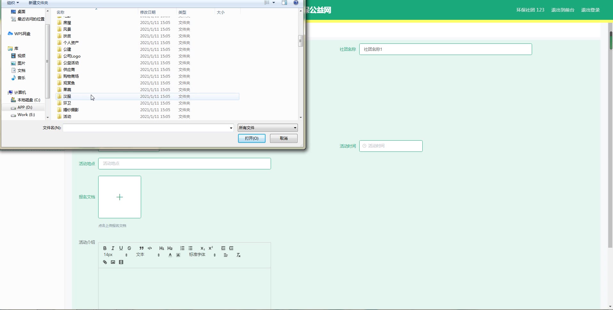Open the help icon in file dialog
This screenshot has height=310, width=613.
296,3
